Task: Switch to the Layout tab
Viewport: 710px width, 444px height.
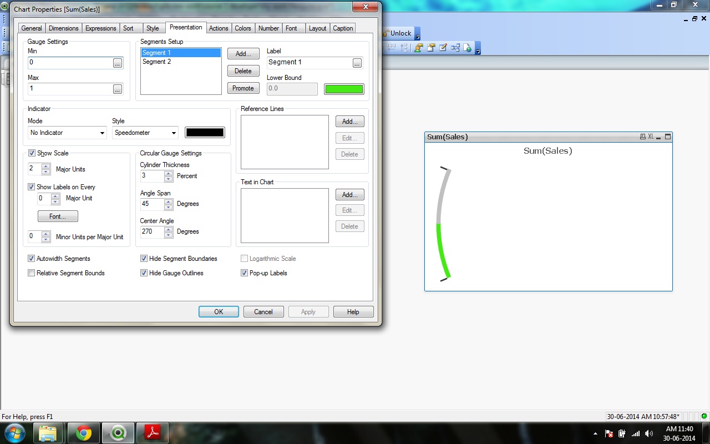Action: pyautogui.click(x=318, y=28)
